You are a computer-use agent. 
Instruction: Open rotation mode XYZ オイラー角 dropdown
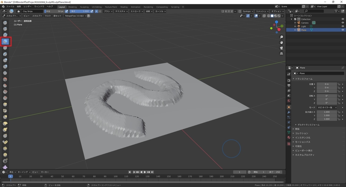[x=327, y=107]
